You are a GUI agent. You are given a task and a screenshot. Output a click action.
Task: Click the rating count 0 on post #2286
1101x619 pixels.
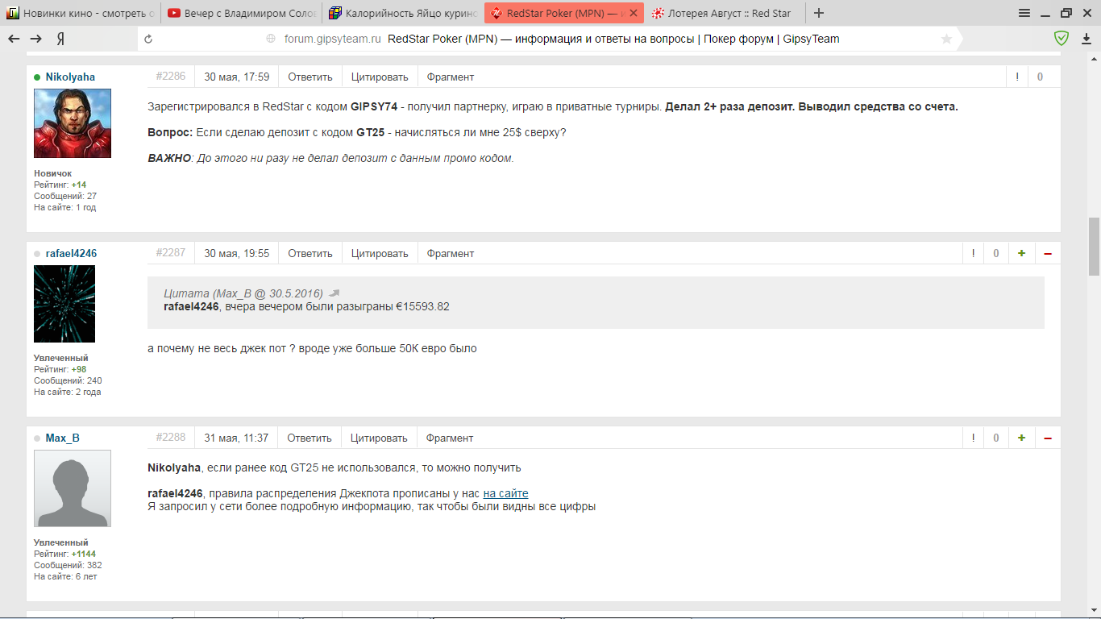[1041, 77]
